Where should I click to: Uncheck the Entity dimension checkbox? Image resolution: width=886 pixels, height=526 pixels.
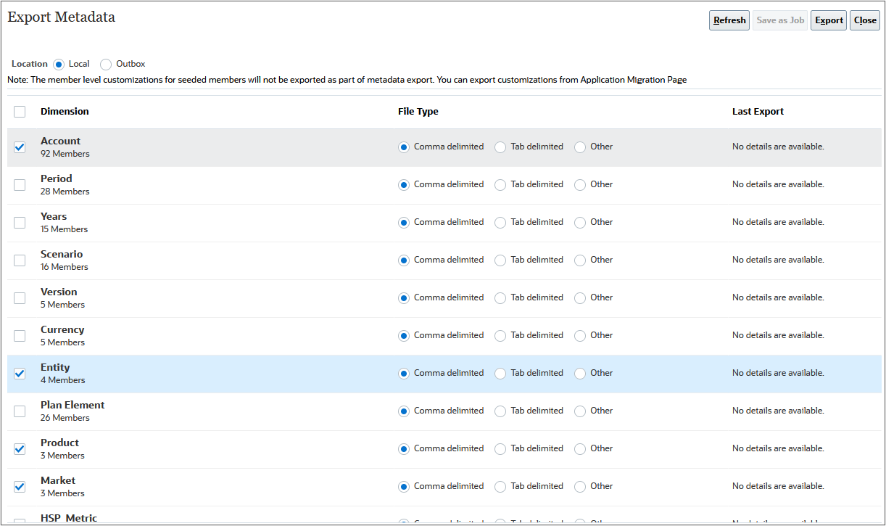19,373
